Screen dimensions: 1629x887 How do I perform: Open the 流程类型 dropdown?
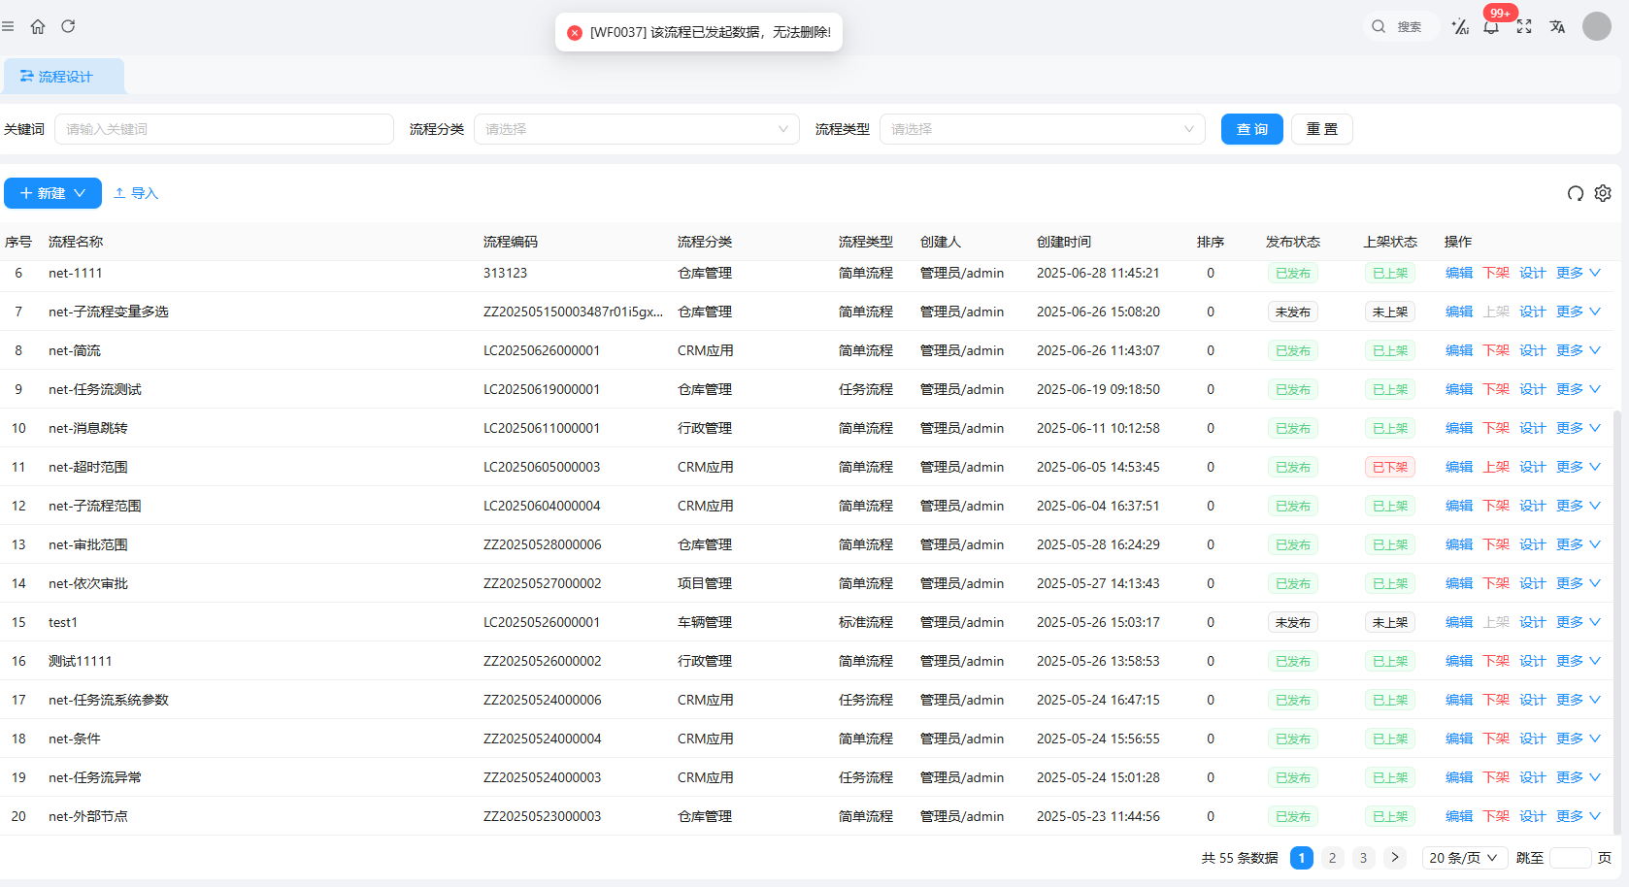[x=1042, y=129]
